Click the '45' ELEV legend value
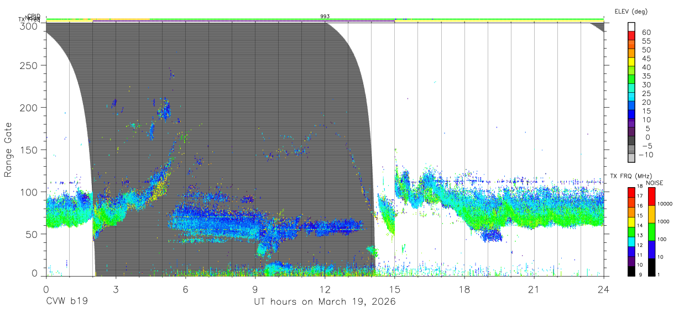Image resolution: width=679 pixels, height=313 pixels. click(646, 59)
